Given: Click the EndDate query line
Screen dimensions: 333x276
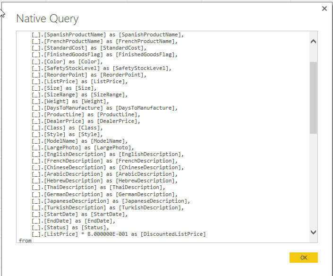Looking at the screenshot, I should [73, 221].
